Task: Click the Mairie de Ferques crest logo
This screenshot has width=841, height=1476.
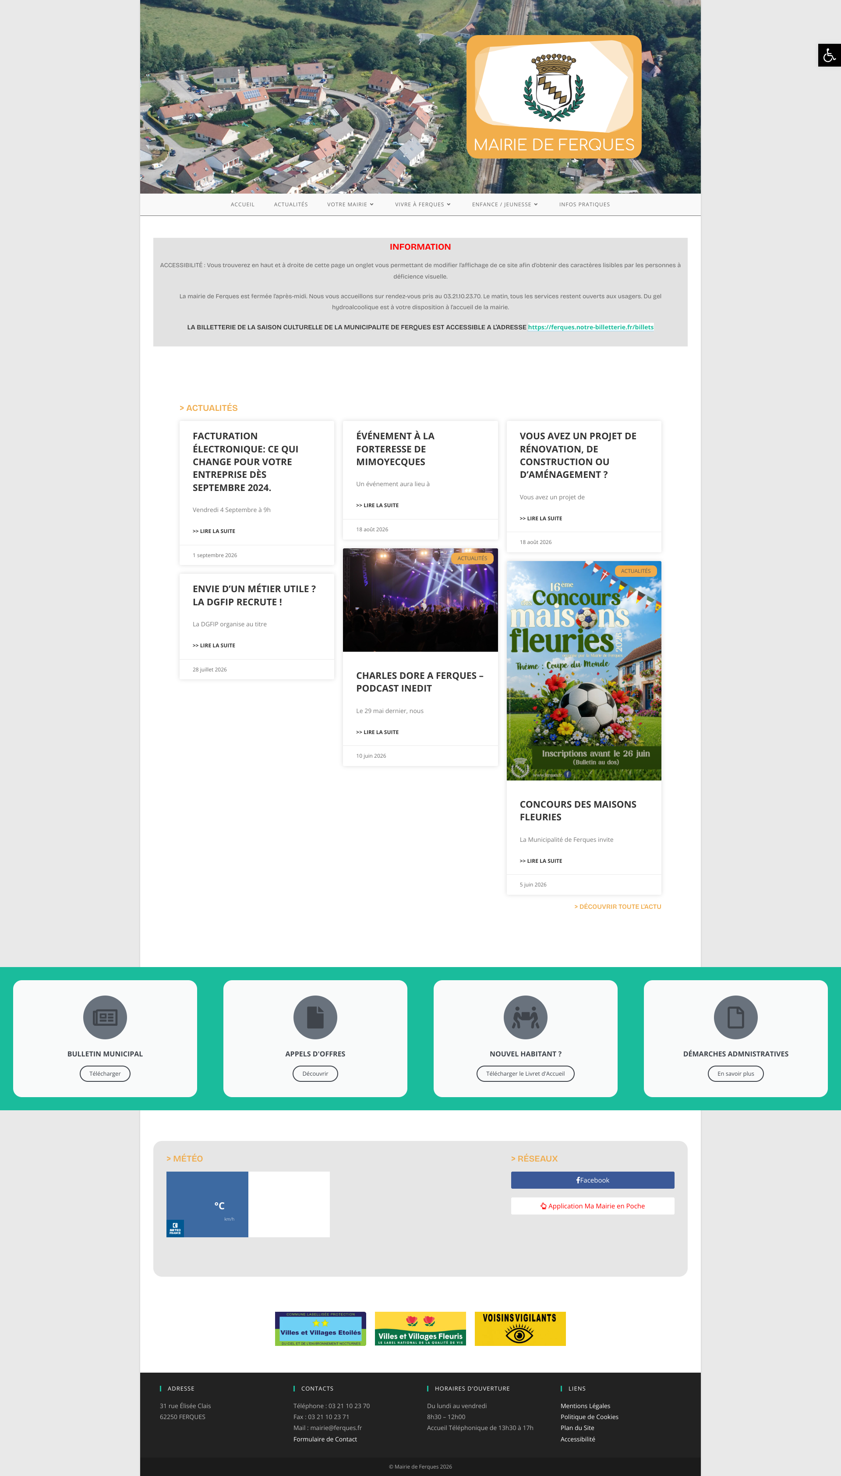Action: pyautogui.click(x=554, y=96)
